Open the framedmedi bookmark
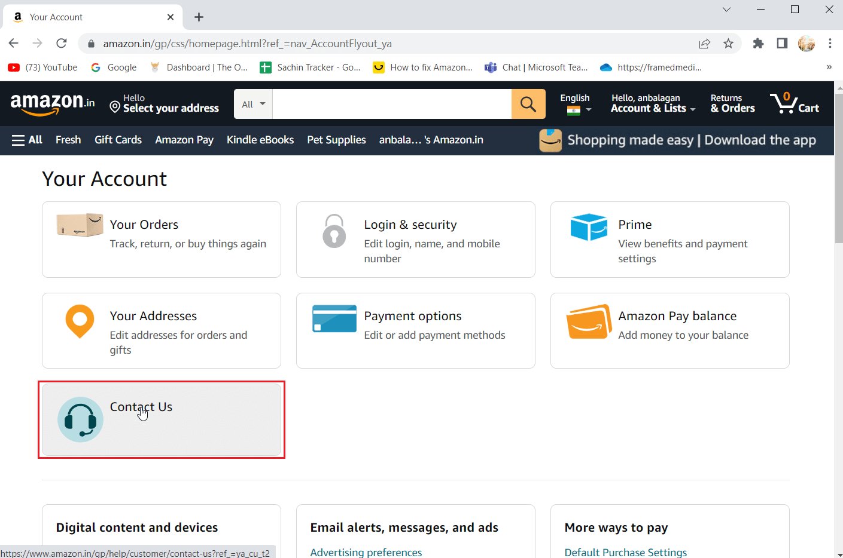 [651, 68]
